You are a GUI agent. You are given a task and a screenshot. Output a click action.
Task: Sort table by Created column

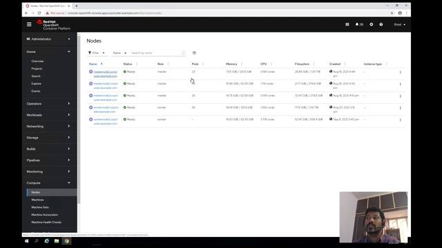pos(335,64)
